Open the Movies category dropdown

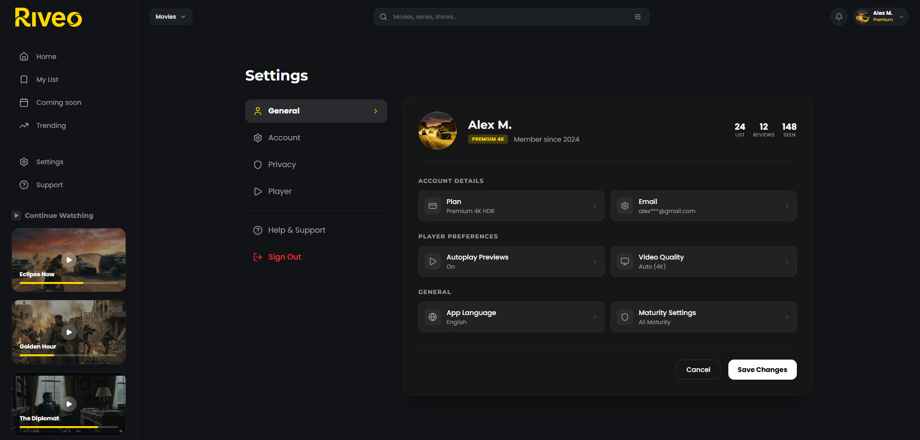pyautogui.click(x=171, y=17)
